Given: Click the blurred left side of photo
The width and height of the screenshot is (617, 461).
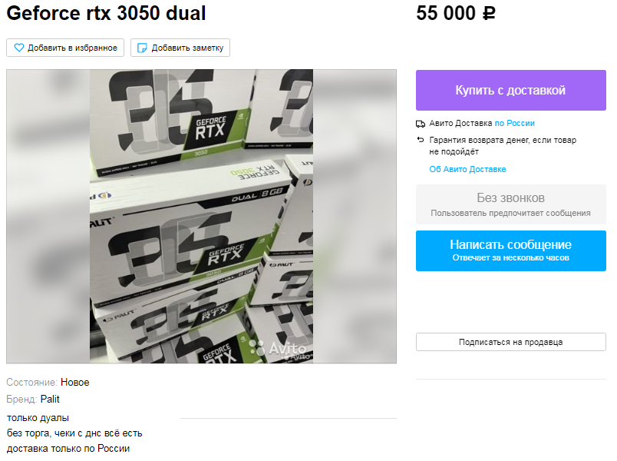Looking at the screenshot, I should click(48, 217).
